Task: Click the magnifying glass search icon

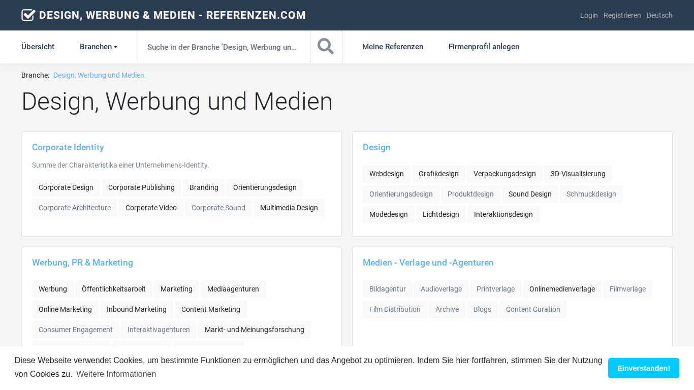Action: point(326,47)
